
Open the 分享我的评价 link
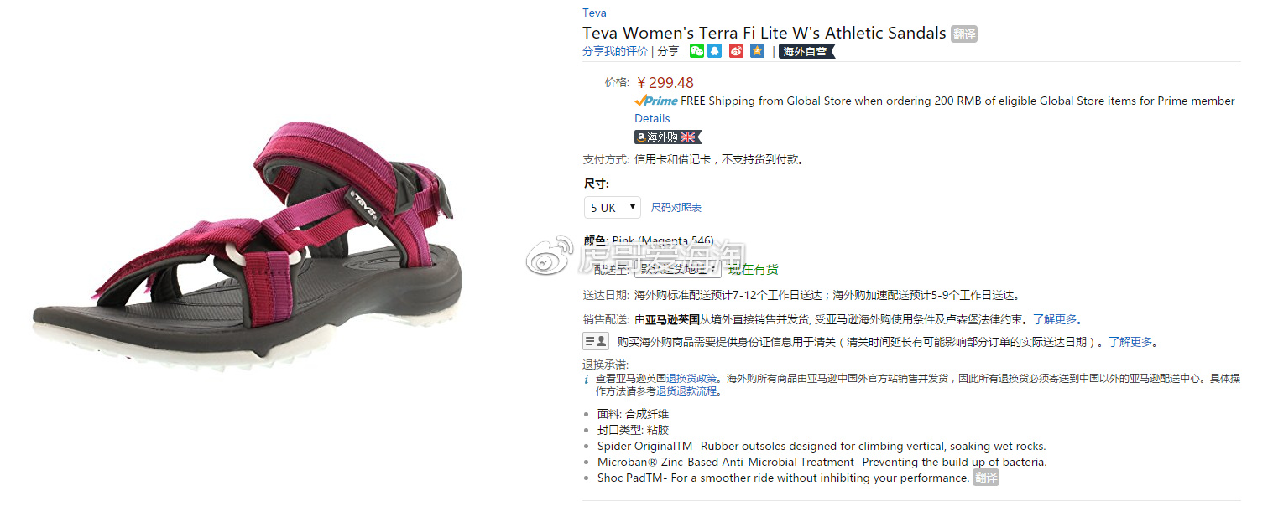[615, 51]
